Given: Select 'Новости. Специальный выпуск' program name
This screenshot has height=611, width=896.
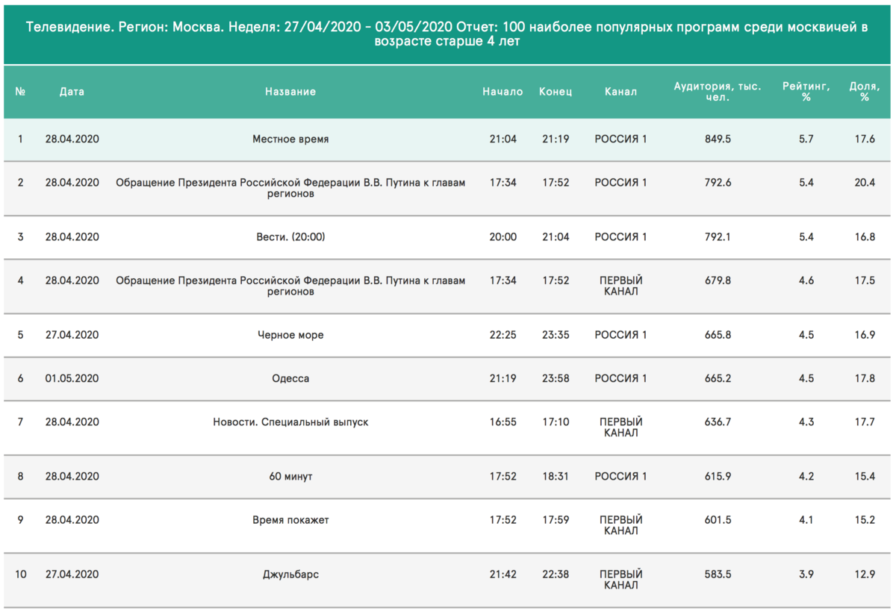Looking at the screenshot, I should pyautogui.click(x=290, y=422).
